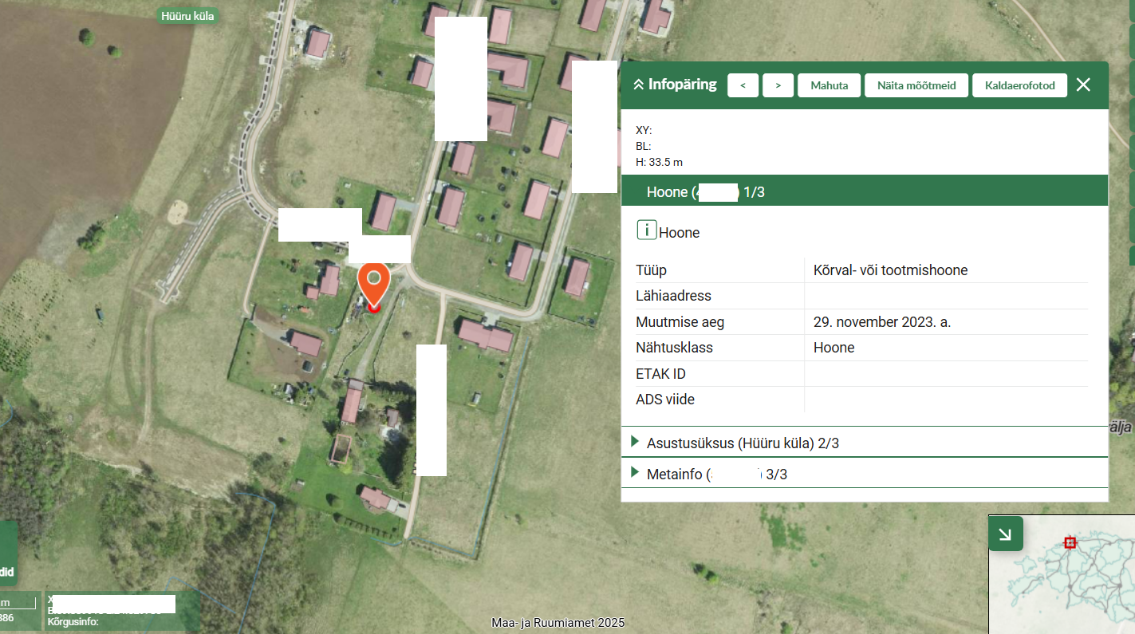Hide the overview map using arrow icon
The height and width of the screenshot is (634, 1135).
click(1005, 534)
